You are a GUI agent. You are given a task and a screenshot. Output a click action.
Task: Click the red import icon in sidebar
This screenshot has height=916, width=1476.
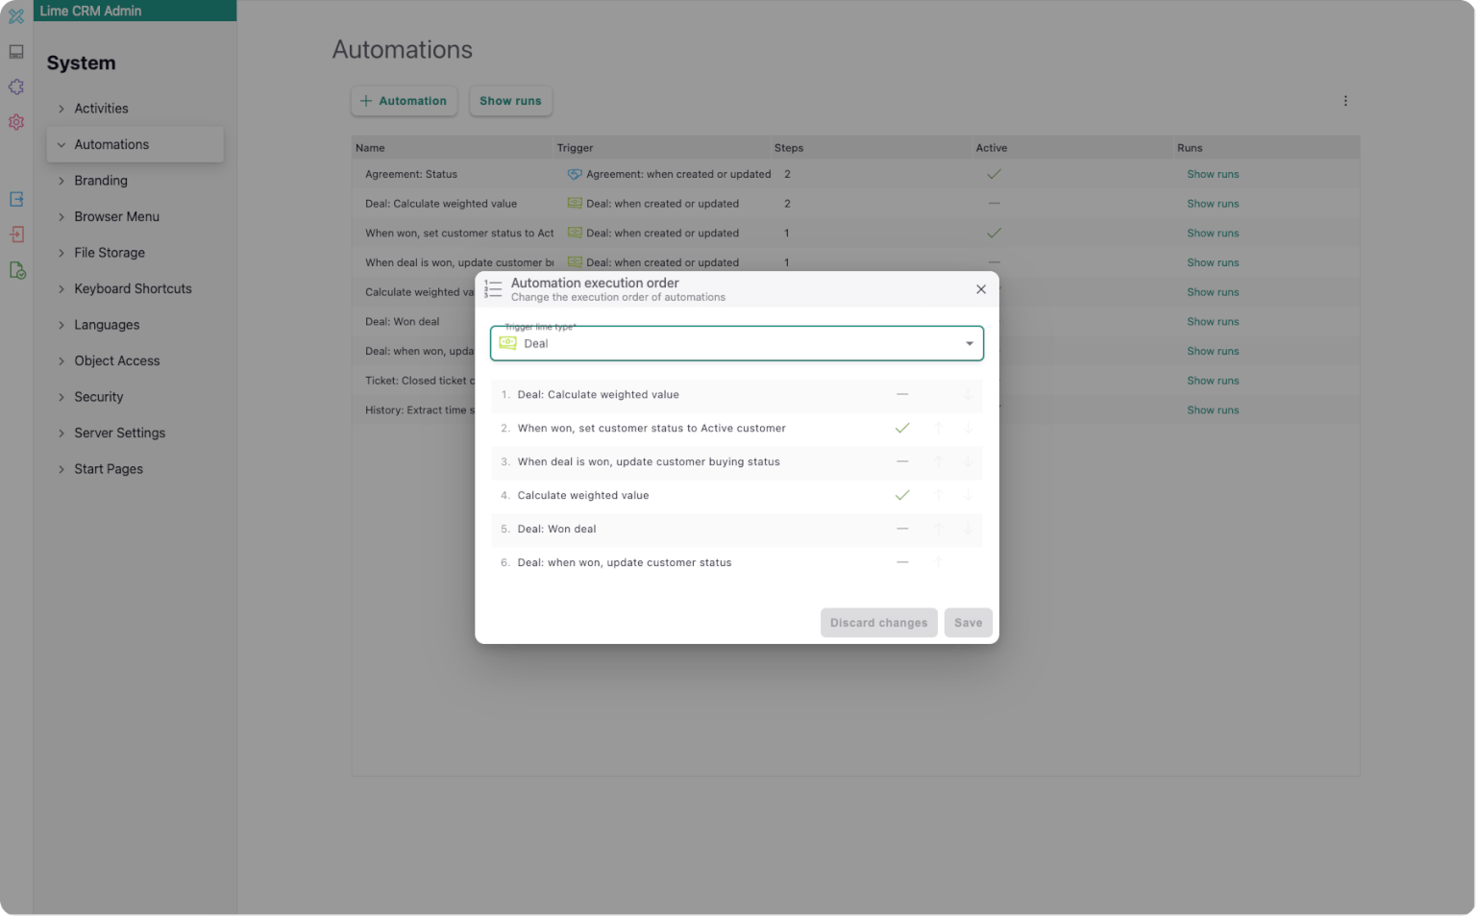point(15,234)
